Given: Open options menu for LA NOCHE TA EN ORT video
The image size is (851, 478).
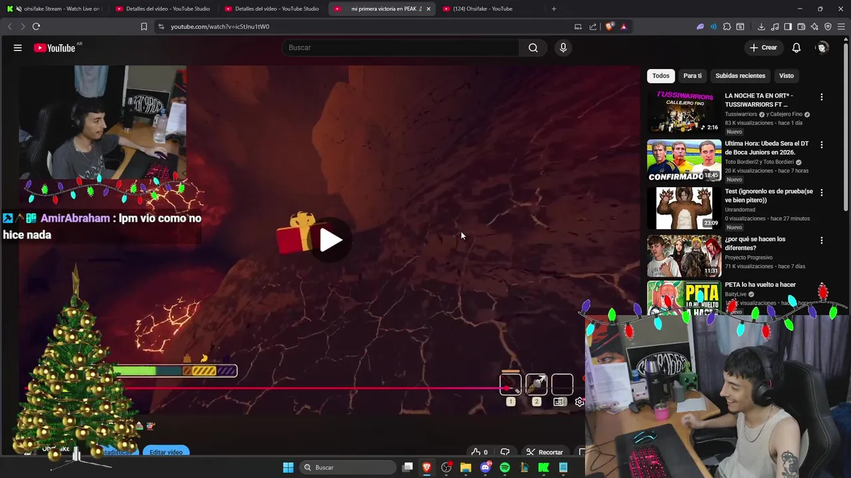Looking at the screenshot, I should 821,97.
